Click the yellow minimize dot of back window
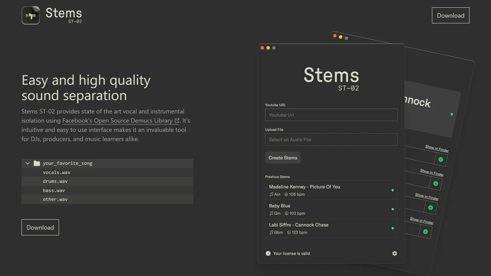The width and height of the screenshot is (491, 276). pos(341,37)
